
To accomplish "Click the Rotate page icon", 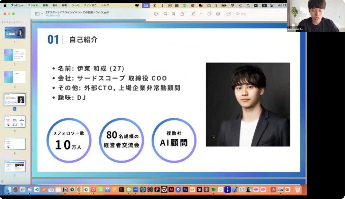I will click(209, 14).
